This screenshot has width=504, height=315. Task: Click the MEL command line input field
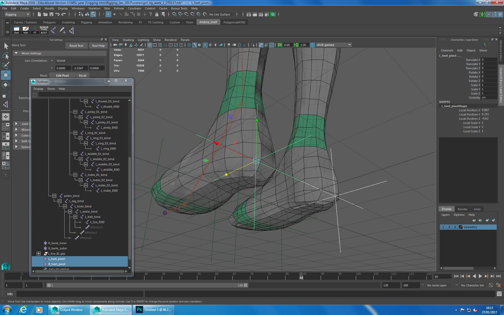[79, 294]
